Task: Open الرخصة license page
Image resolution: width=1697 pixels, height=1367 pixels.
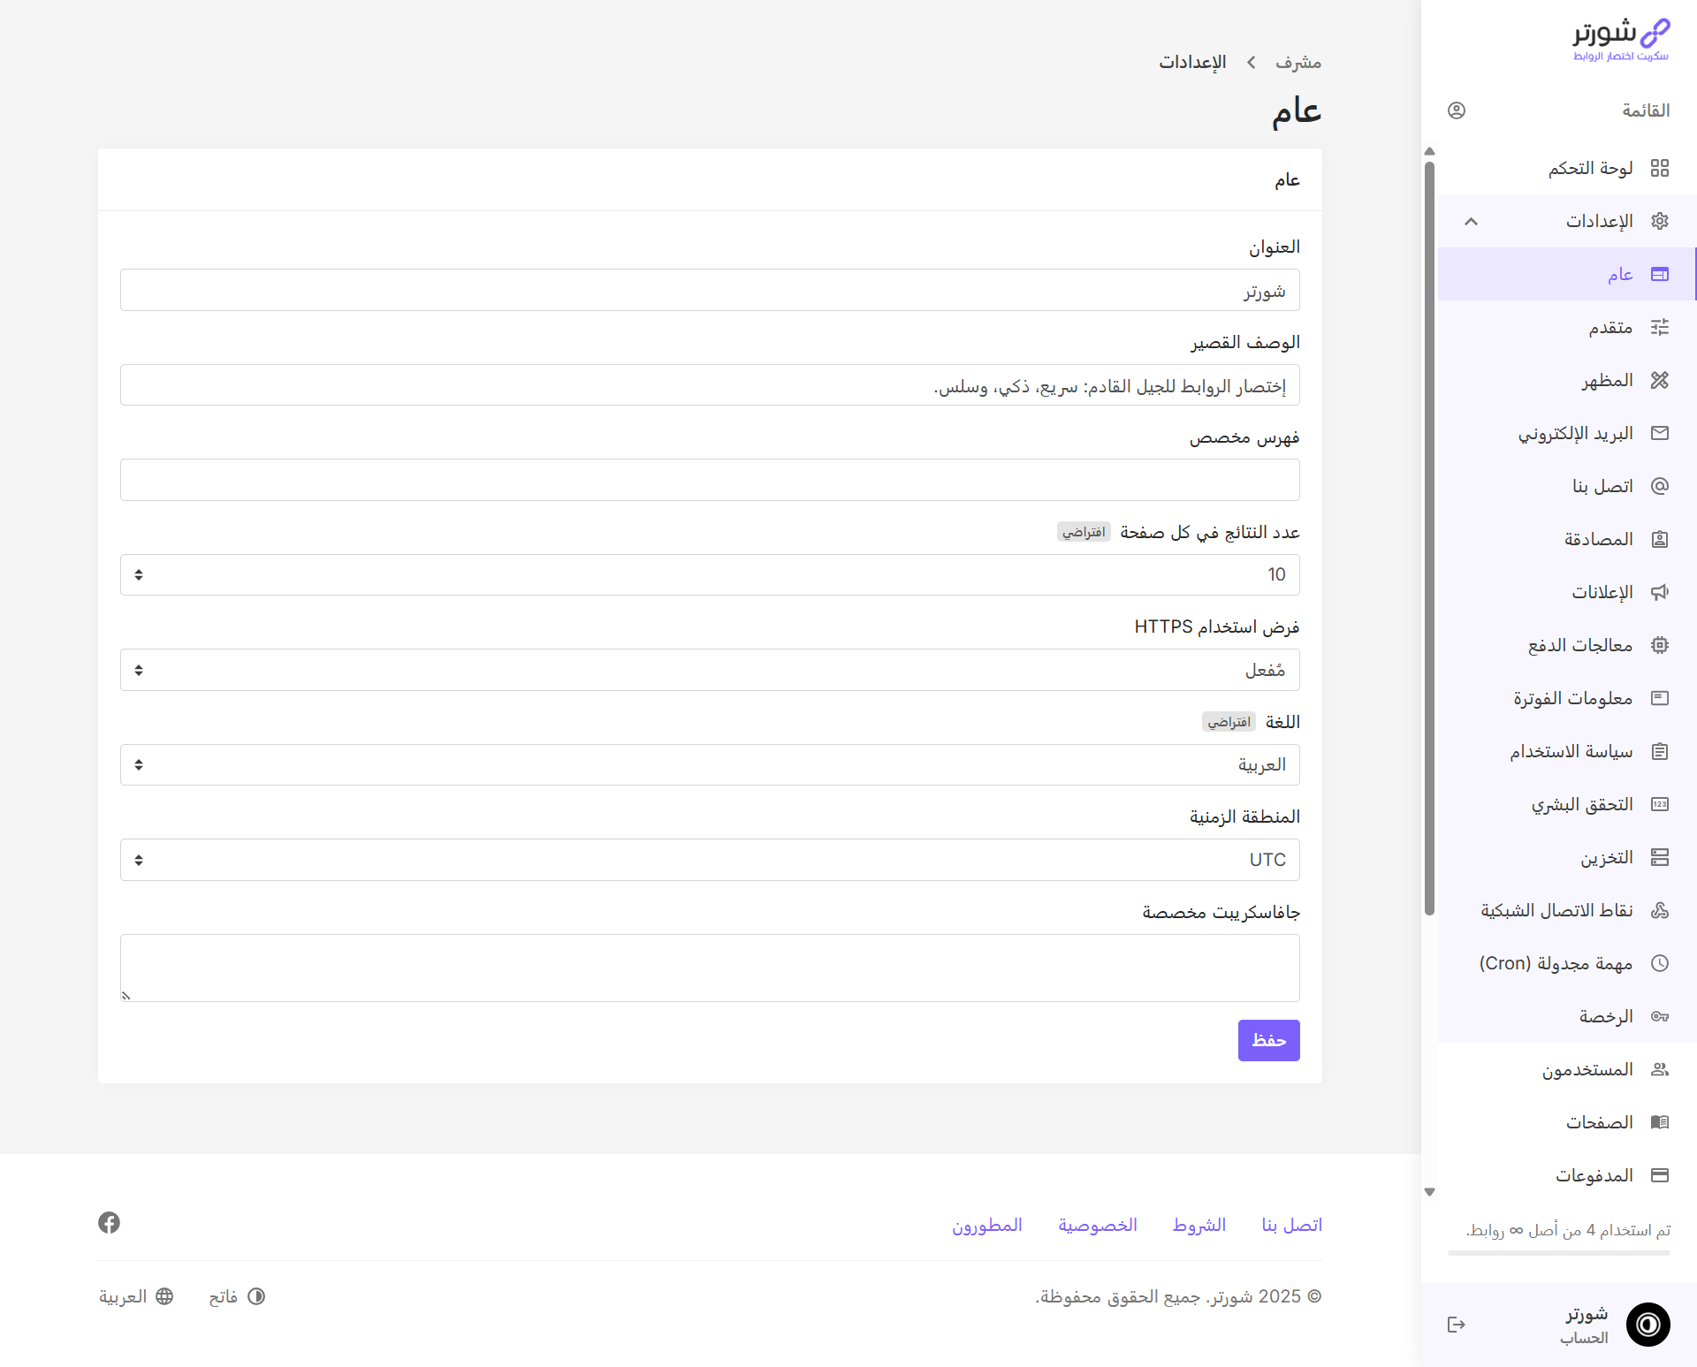Action: coord(1605,1016)
